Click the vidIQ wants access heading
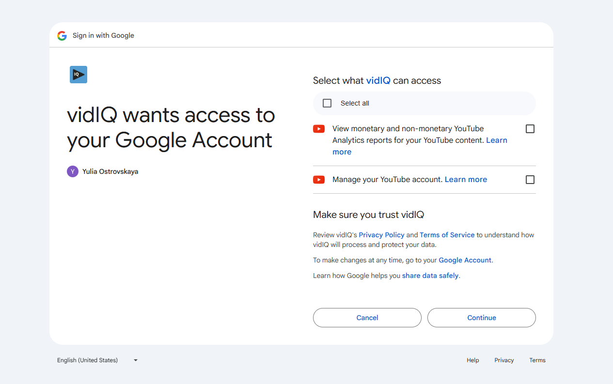 coord(171,127)
